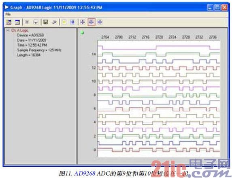Click the floppy disk save icon
This screenshot has width=232, height=178.
[46, 22]
